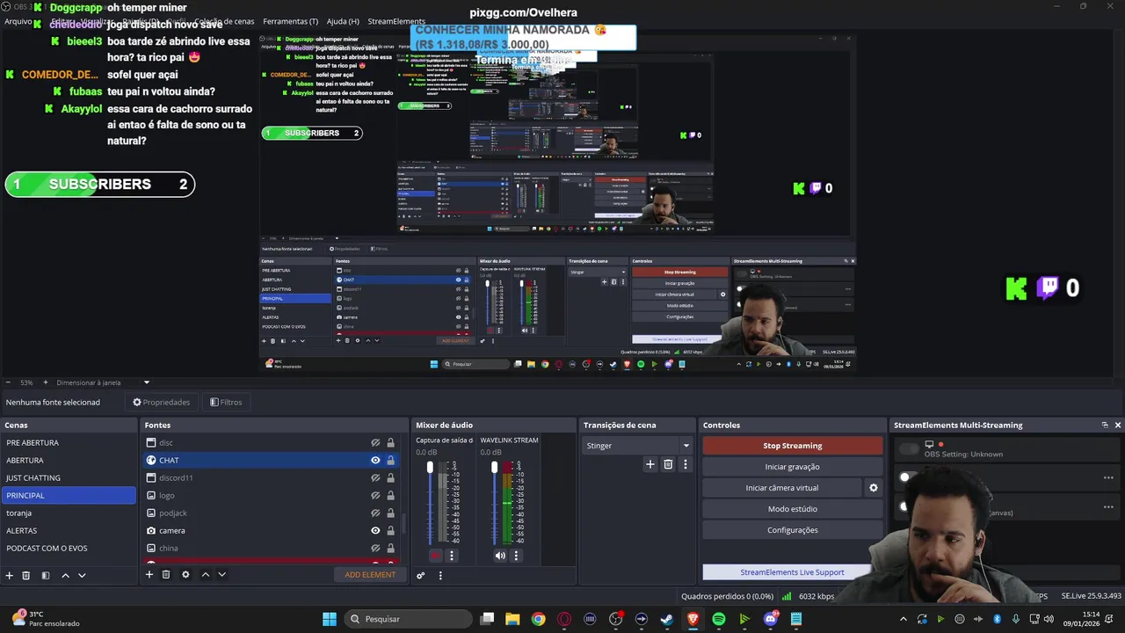Show the discord11 source

pos(375,478)
